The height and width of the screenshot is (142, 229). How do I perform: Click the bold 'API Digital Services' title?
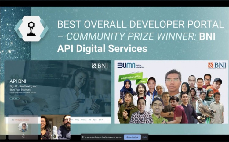(102, 48)
